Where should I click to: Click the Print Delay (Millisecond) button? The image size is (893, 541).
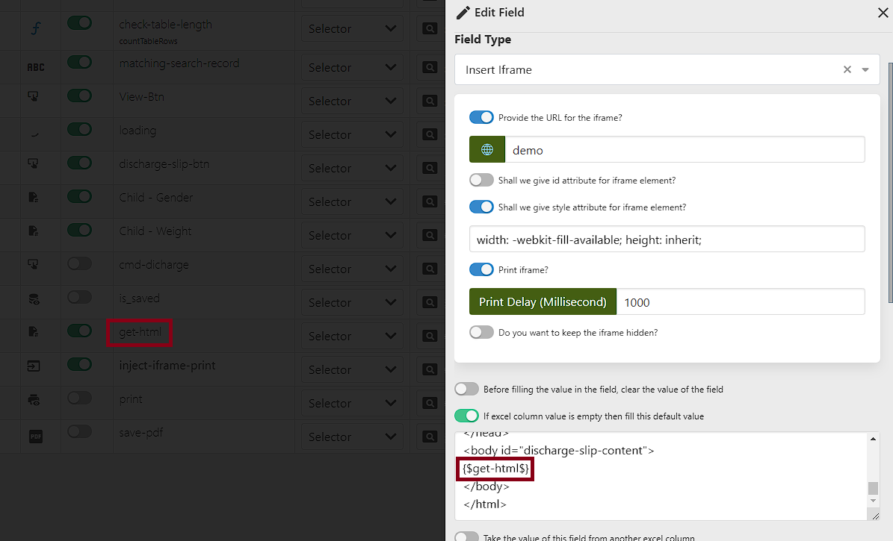[x=543, y=302]
